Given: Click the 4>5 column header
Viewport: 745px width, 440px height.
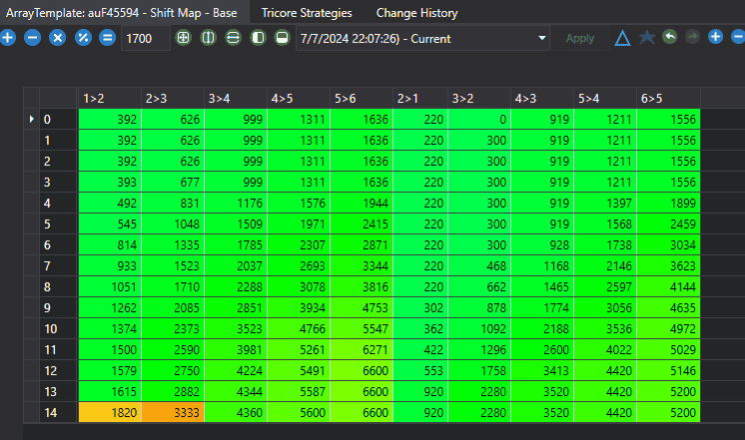Looking at the screenshot, I should pyautogui.click(x=299, y=98).
